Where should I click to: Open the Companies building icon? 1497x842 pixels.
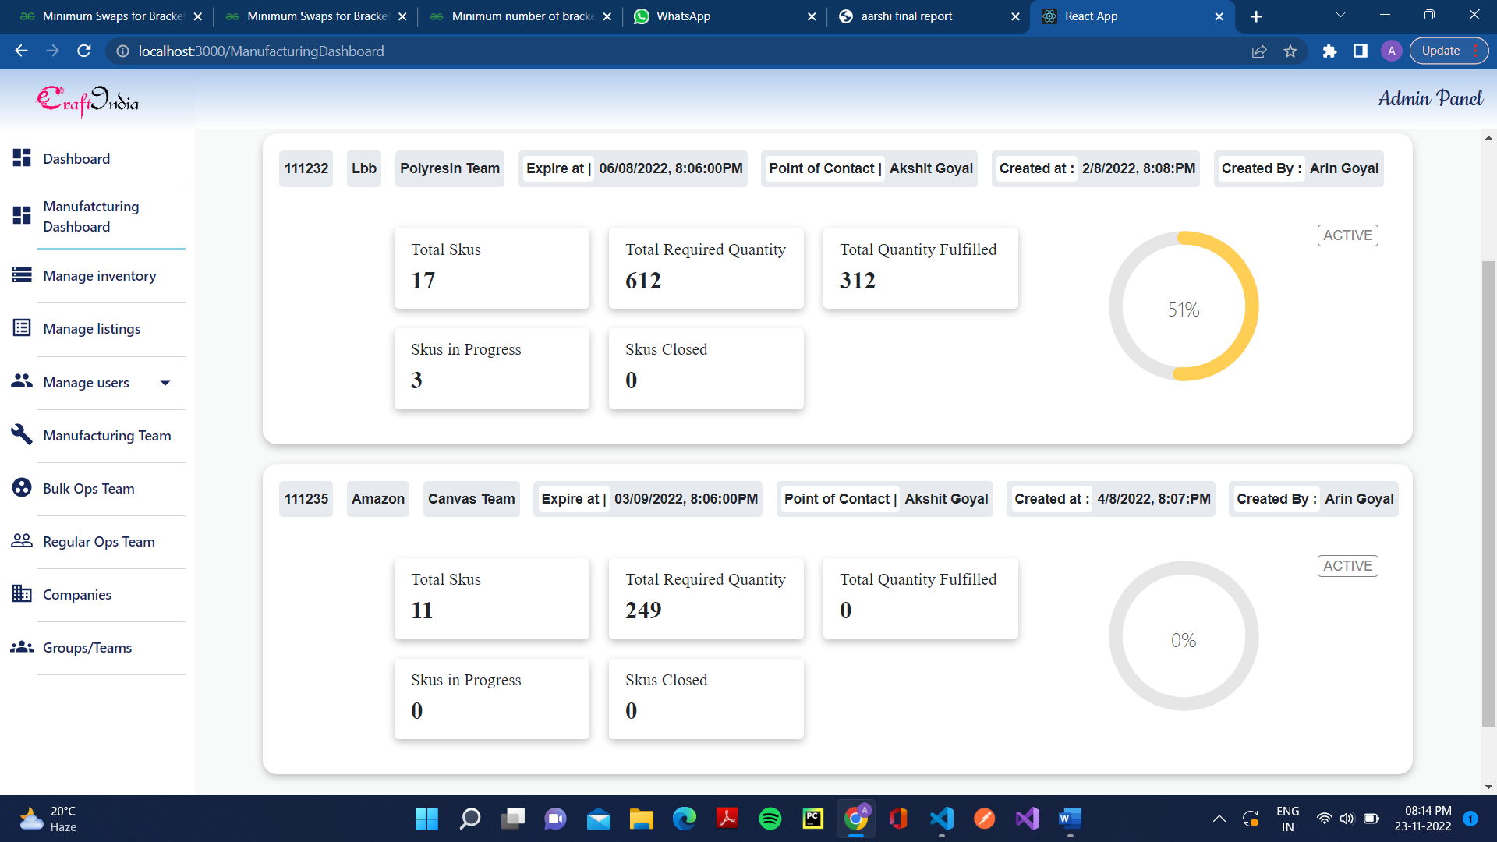(x=21, y=594)
